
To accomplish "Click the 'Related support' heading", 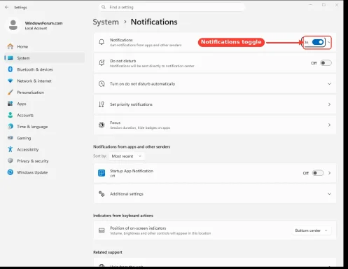I will tap(108, 252).
